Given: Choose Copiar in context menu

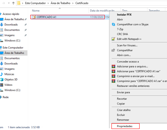Looking at the screenshot, I should [121, 103].
